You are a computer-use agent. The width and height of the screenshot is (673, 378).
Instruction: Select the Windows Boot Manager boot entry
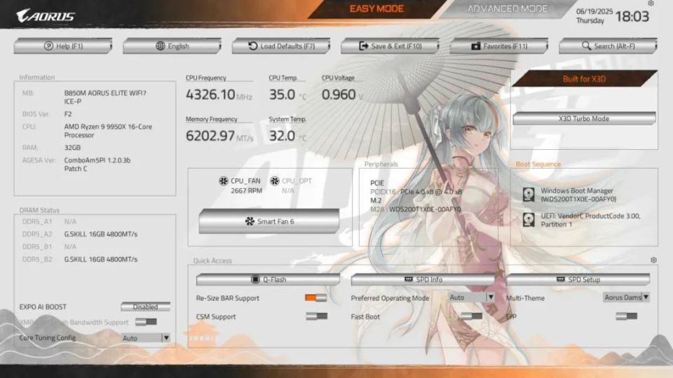pyautogui.click(x=578, y=195)
